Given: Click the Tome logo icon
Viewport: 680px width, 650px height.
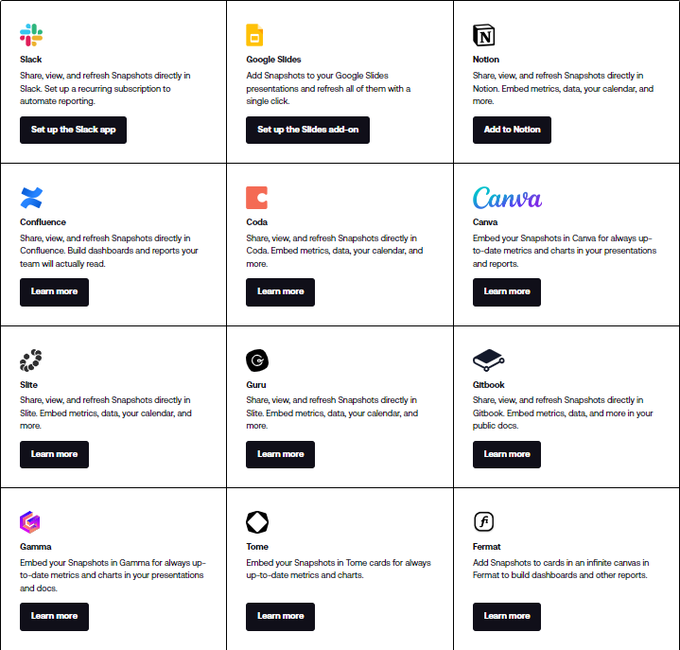Looking at the screenshot, I should (x=257, y=522).
